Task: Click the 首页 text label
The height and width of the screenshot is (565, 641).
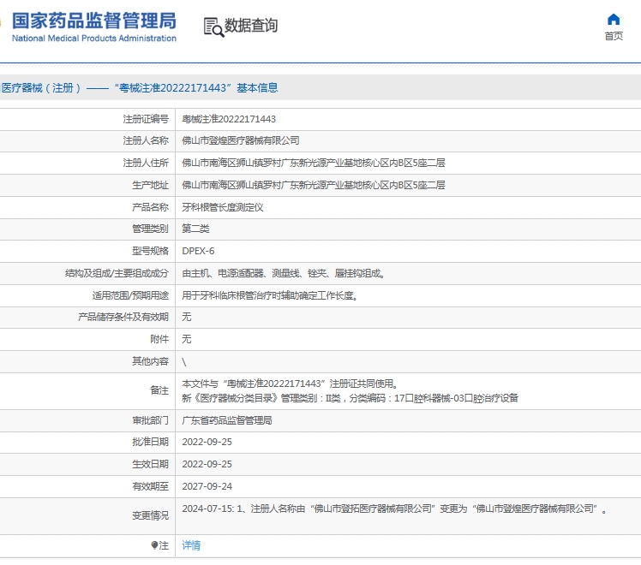Action: [614, 36]
